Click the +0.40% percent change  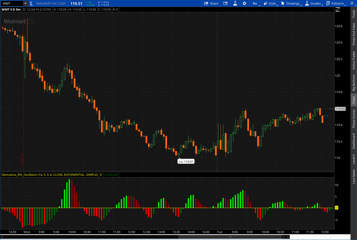90,5
